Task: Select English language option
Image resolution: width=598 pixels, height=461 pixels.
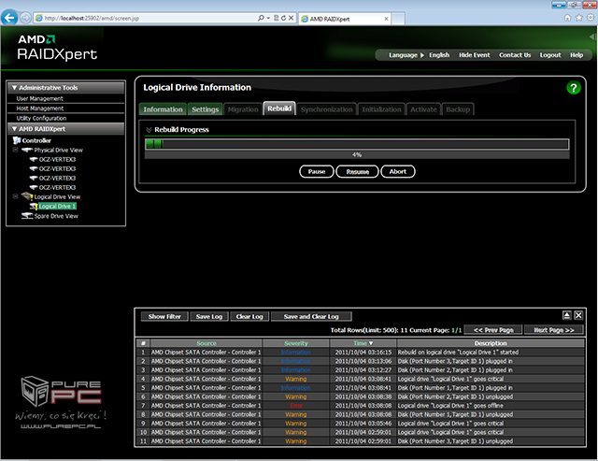Action: point(439,55)
